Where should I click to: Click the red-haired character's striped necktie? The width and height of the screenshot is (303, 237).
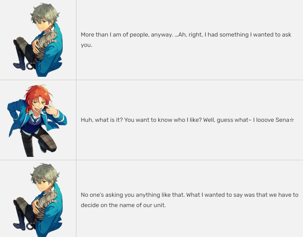click(x=36, y=120)
